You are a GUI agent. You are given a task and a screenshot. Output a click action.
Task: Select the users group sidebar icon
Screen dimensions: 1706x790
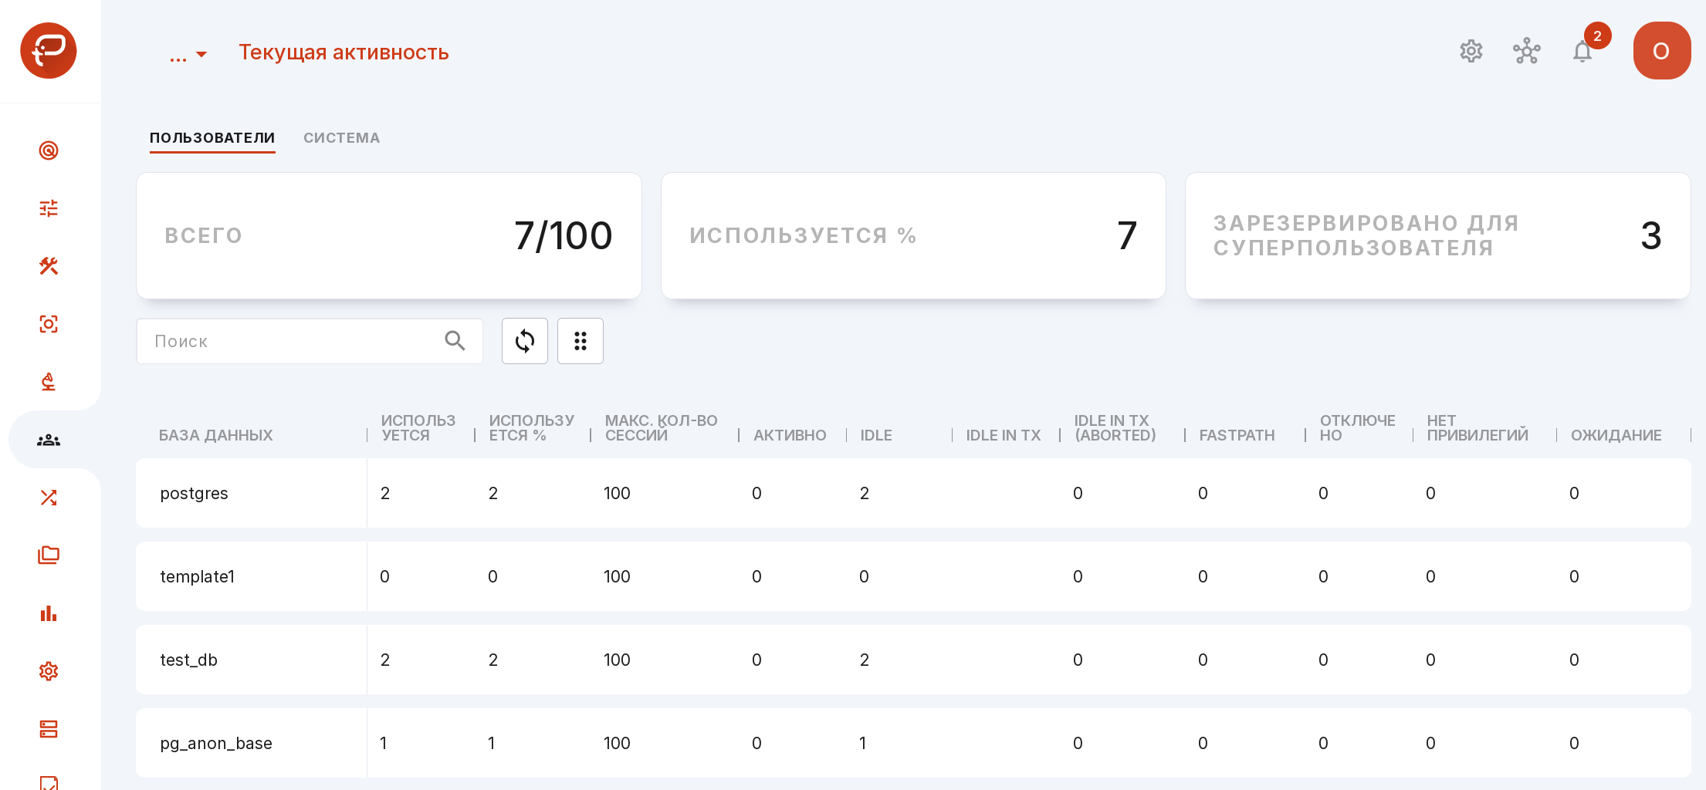coord(49,440)
